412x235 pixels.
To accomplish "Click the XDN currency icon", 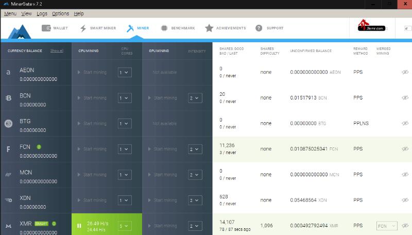I will coord(8,200).
